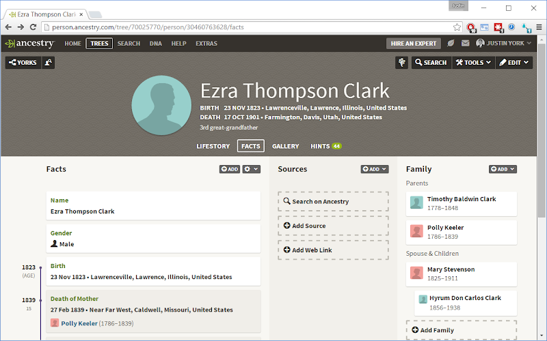This screenshot has width=547, height=341.
Task: Switch to the LIFESTORY tab
Action: pyautogui.click(x=213, y=146)
